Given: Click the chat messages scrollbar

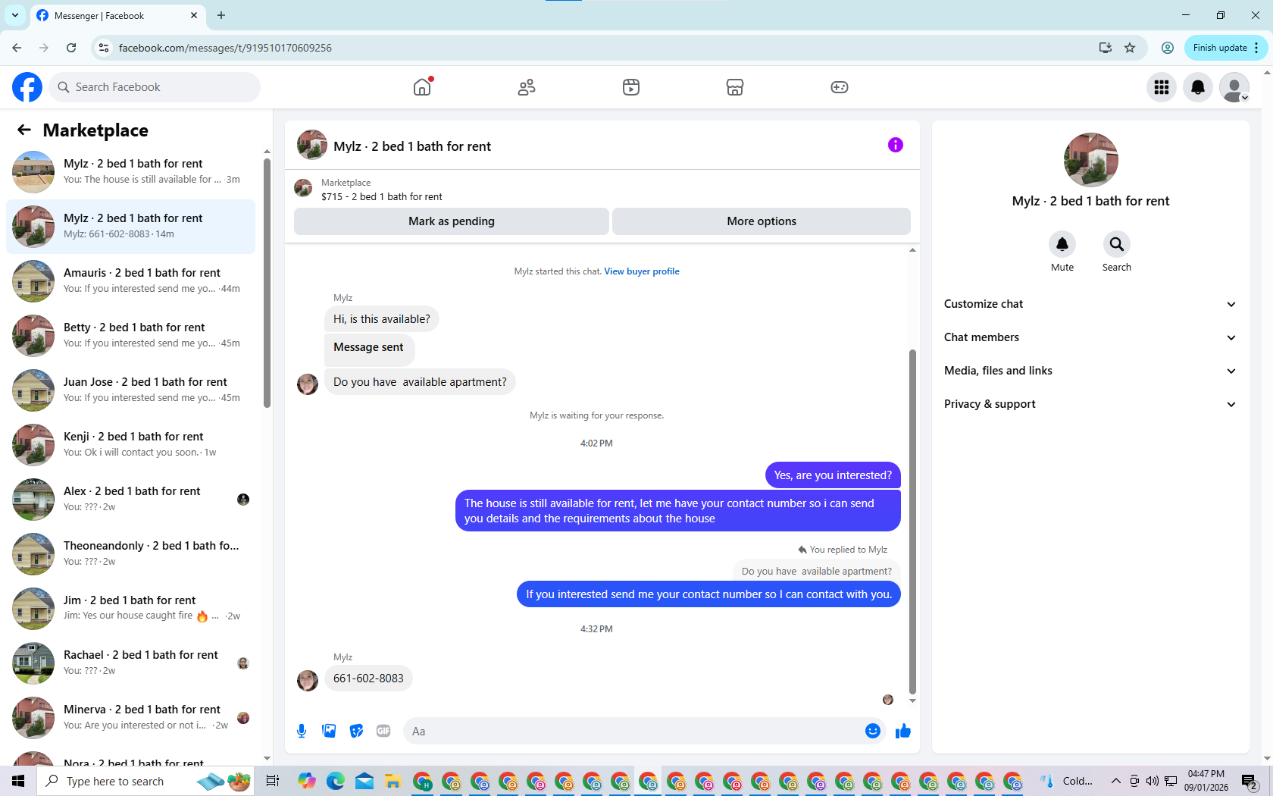Looking at the screenshot, I should coord(912,522).
